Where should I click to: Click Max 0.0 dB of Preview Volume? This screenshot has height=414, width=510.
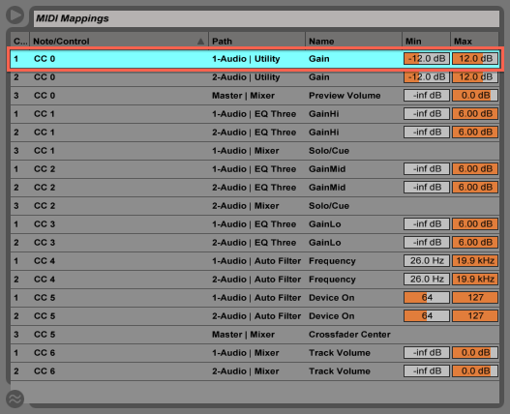click(x=475, y=96)
